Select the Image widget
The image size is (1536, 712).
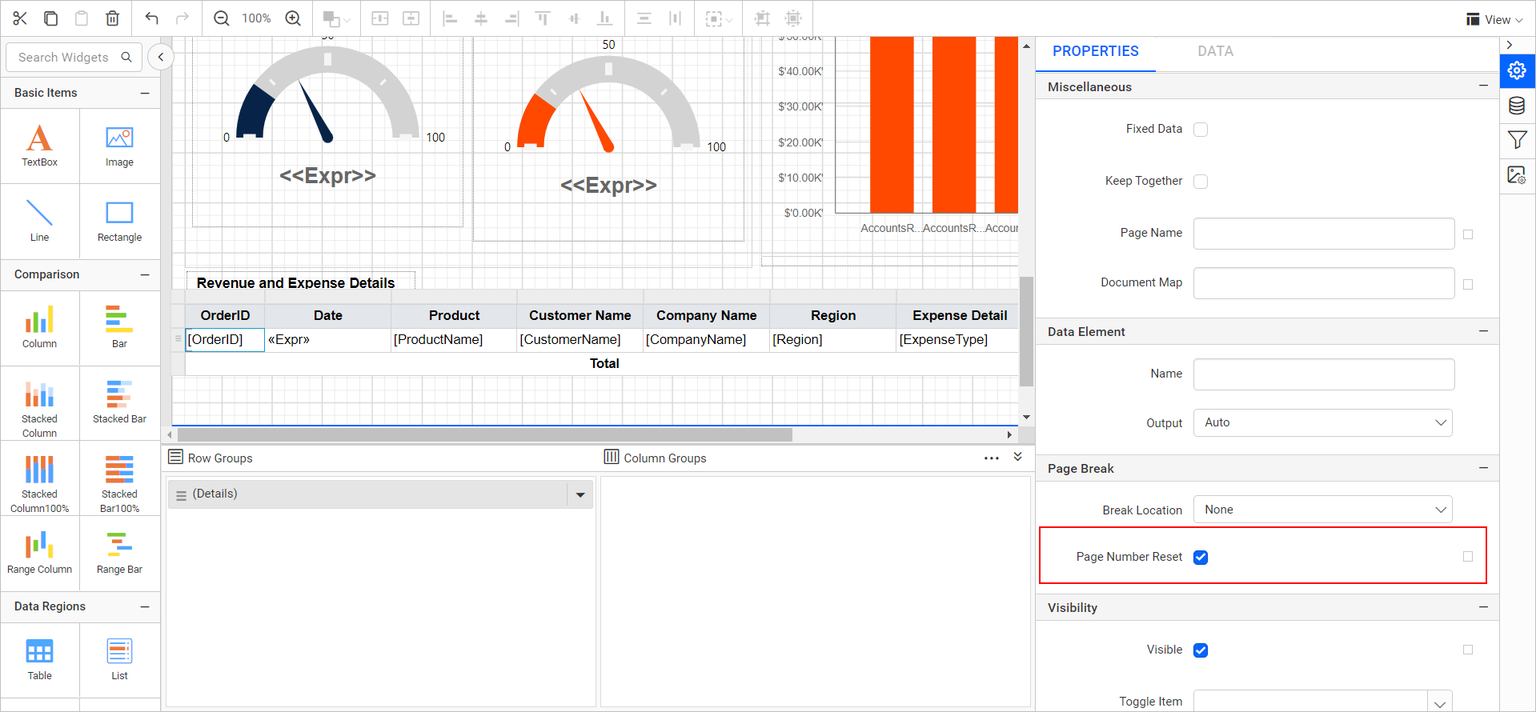pos(119,146)
